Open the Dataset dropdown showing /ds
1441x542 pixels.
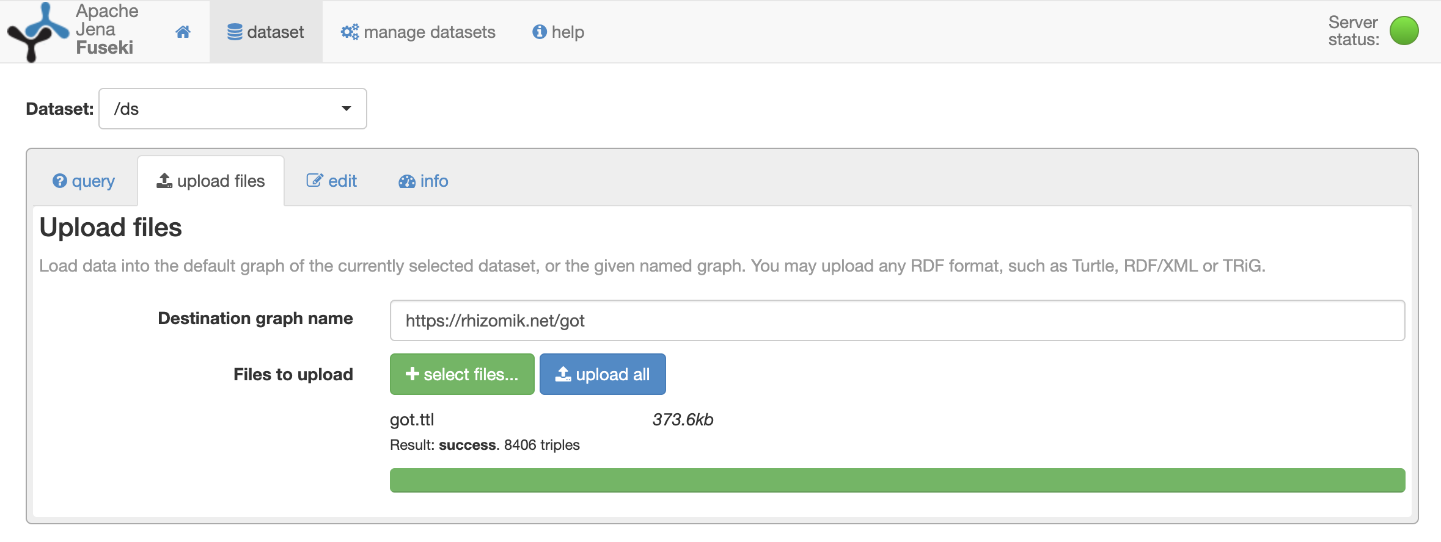pos(233,109)
